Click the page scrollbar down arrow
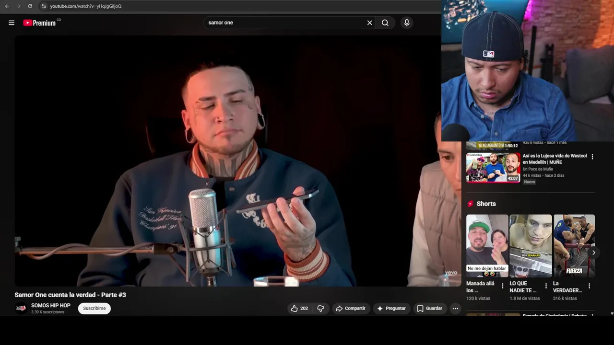Image resolution: width=614 pixels, height=345 pixels. (612, 313)
